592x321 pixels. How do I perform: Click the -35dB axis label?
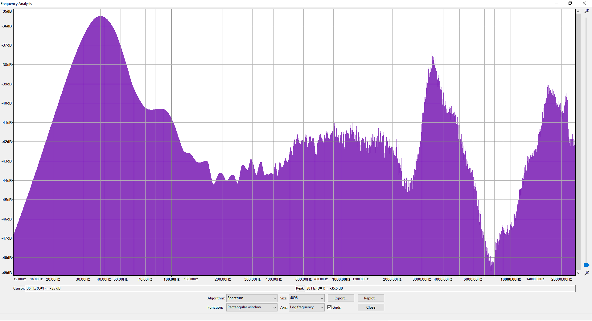coord(7,11)
